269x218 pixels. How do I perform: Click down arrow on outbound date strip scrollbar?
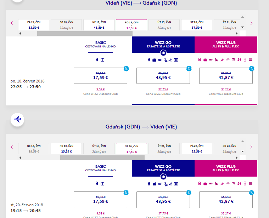point(242,27)
